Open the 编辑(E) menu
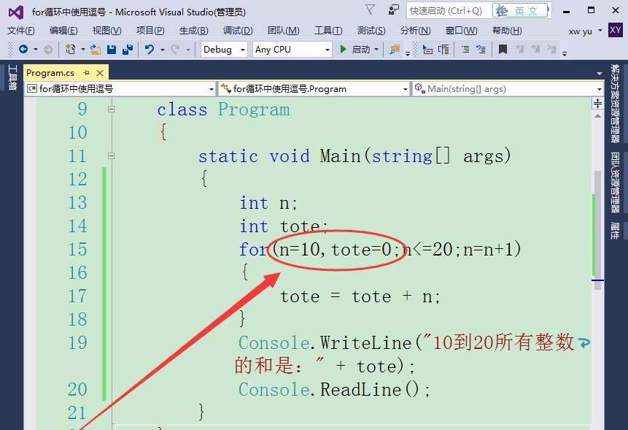The image size is (628, 430). 63,31
